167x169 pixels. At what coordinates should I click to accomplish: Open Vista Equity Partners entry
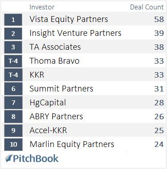click(69, 19)
